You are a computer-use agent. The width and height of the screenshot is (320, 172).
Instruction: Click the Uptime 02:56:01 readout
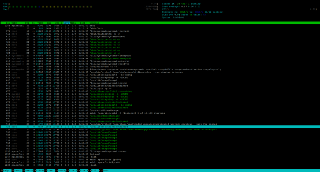[x=173, y=17]
